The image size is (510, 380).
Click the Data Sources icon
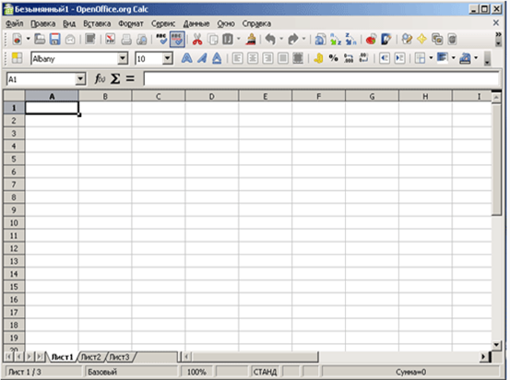click(x=452, y=40)
